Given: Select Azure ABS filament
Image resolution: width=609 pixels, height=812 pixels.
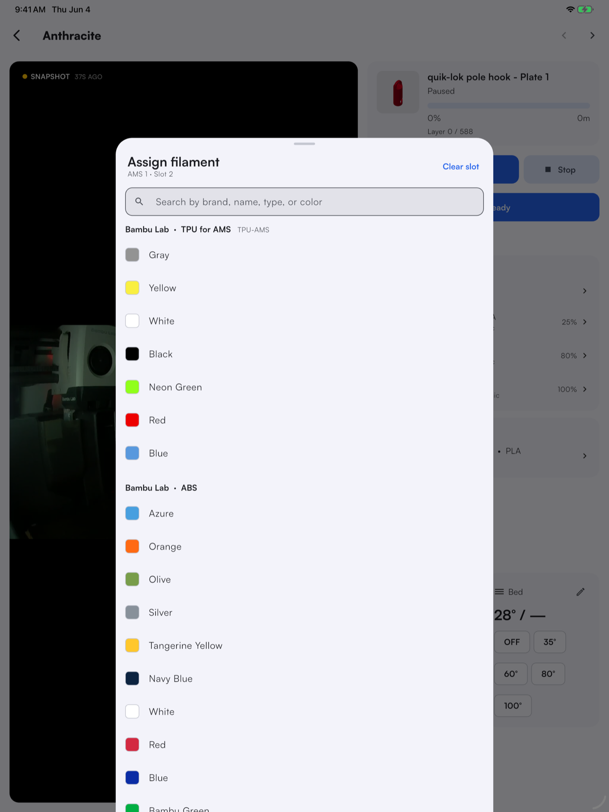Looking at the screenshot, I should pyautogui.click(x=304, y=514).
